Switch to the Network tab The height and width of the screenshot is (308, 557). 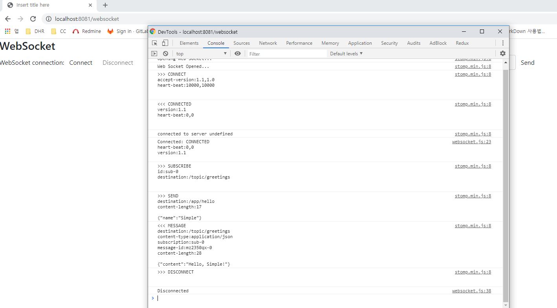pyautogui.click(x=268, y=43)
